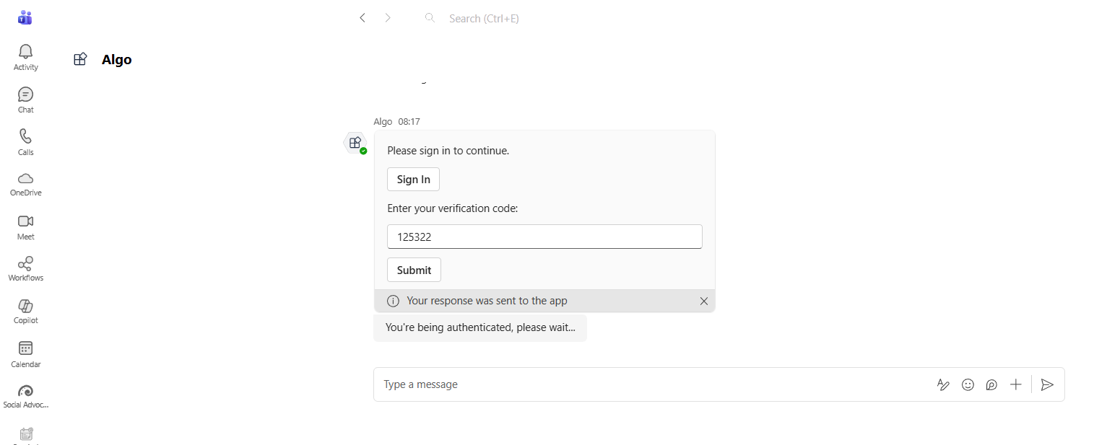
Task: Expand more actions with the plus icon
Action: tap(1016, 384)
